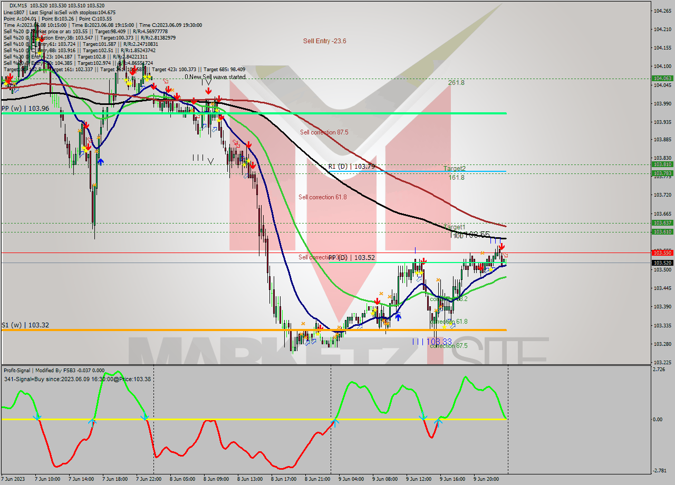675x485 pixels.
Task: Click the 103.335 price axis label
Action: pos(662,325)
